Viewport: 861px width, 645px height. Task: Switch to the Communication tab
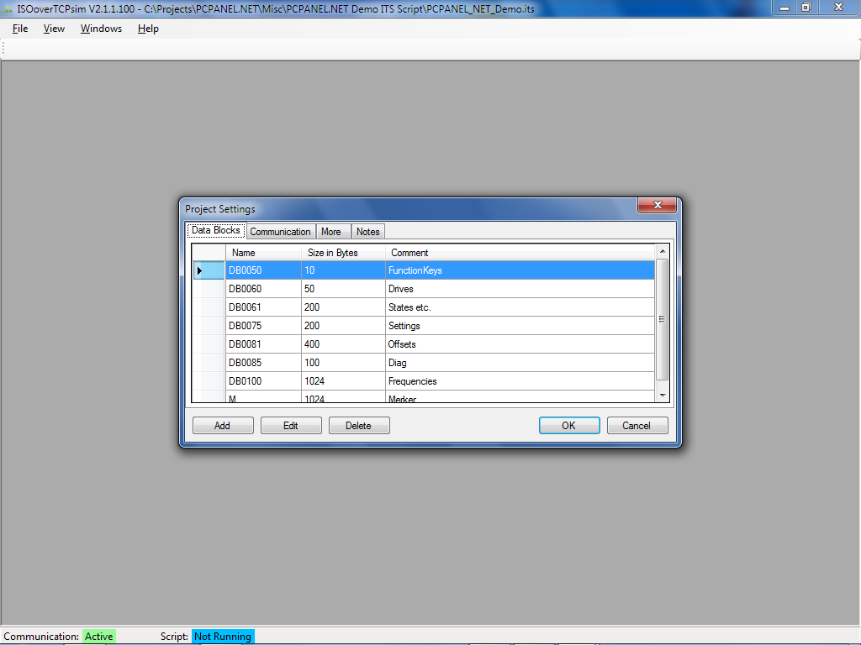coord(280,232)
